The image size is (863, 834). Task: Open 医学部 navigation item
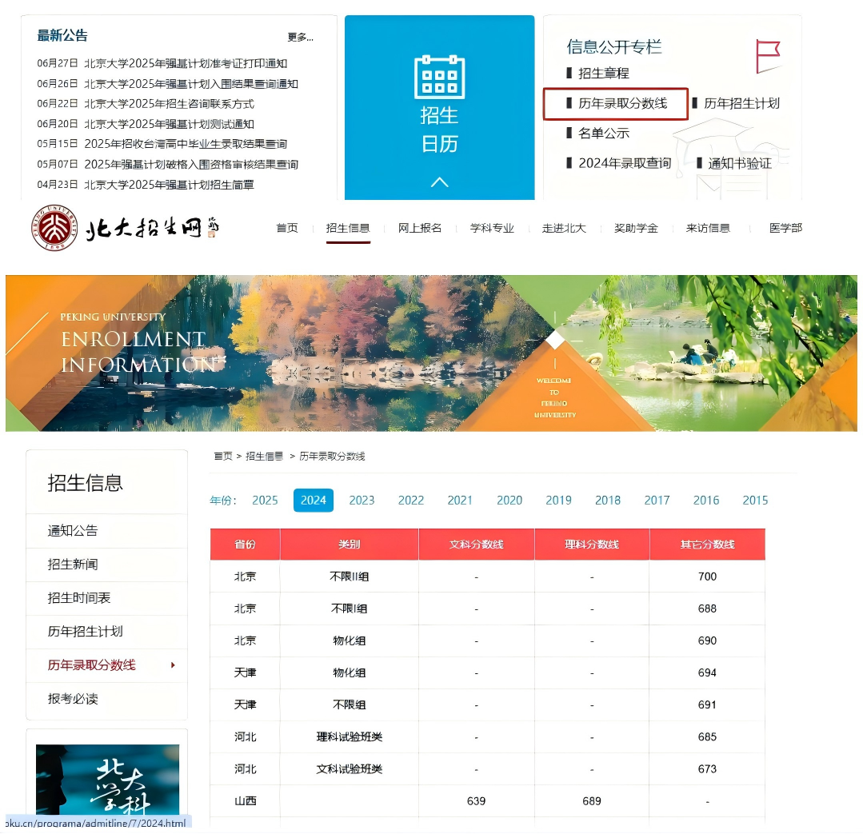(785, 228)
